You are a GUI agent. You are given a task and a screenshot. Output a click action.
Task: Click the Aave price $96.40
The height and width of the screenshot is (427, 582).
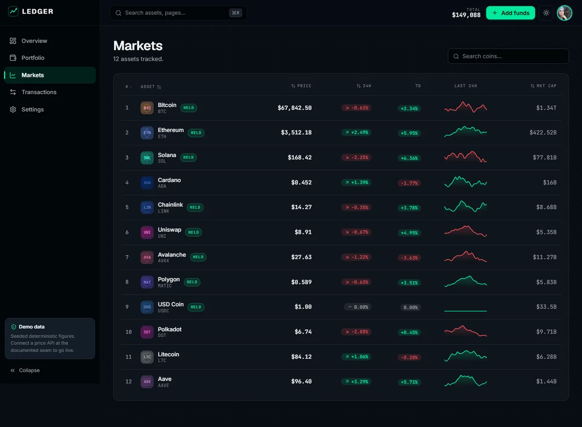pyautogui.click(x=301, y=381)
